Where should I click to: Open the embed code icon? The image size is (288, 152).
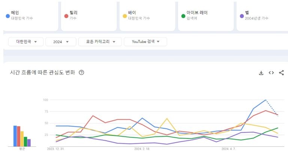(x=271, y=73)
